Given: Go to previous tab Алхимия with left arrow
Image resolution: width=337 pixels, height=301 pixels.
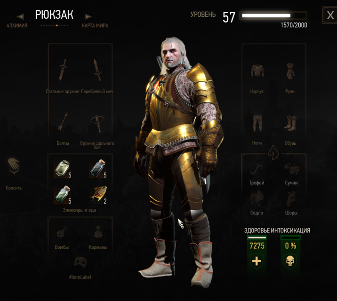Looking at the screenshot, I should (20, 16).
